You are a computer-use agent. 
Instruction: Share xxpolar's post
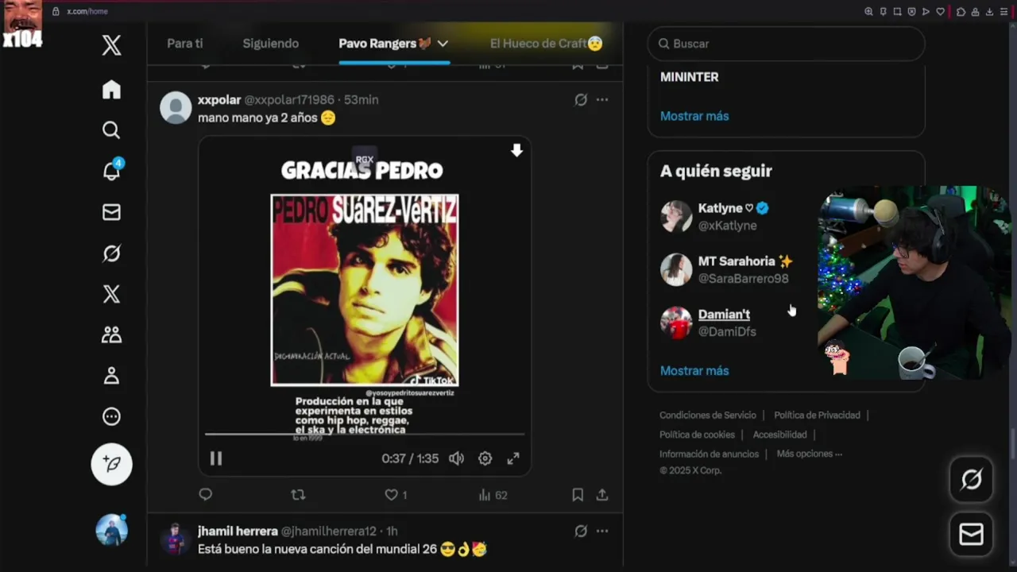click(x=602, y=495)
